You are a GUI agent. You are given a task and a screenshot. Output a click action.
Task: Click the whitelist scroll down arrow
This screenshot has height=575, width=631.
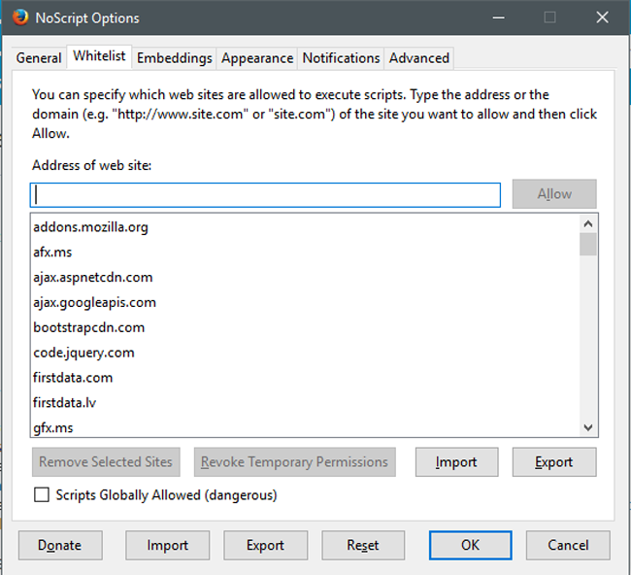click(x=588, y=427)
